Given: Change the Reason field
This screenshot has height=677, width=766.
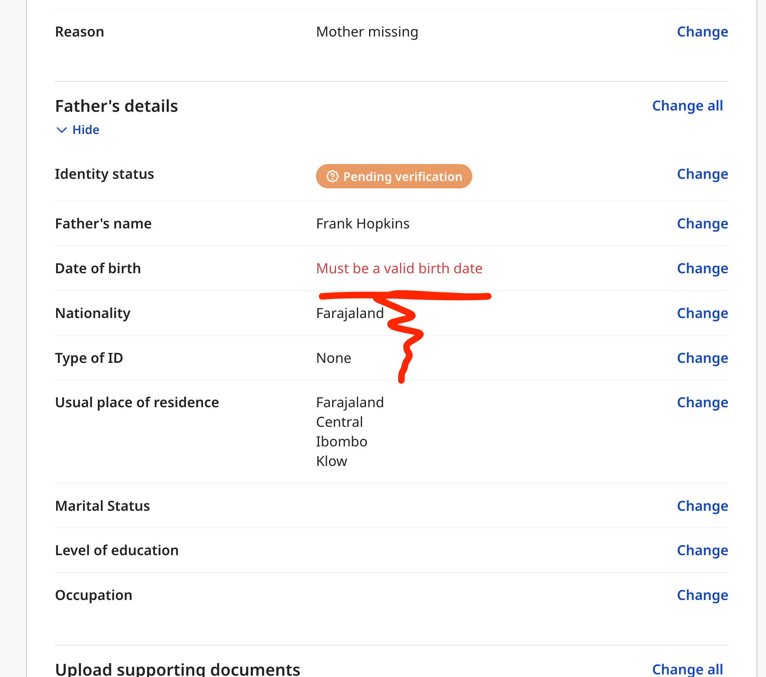Looking at the screenshot, I should (x=702, y=32).
